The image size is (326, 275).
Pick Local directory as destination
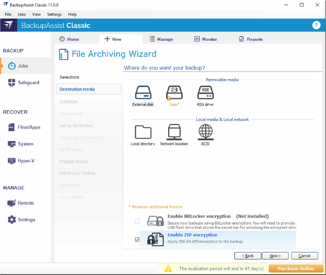143,133
